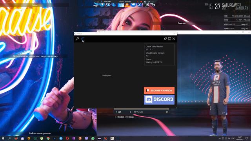251x141 pixels.
Task: Click the Become a Patron button
Action: pyautogui.click(x=159, y=90)
